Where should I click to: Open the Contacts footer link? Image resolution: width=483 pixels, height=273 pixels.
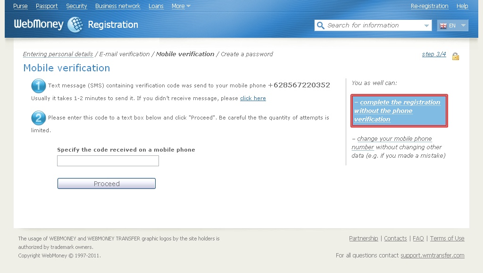(x=395, y=238)
